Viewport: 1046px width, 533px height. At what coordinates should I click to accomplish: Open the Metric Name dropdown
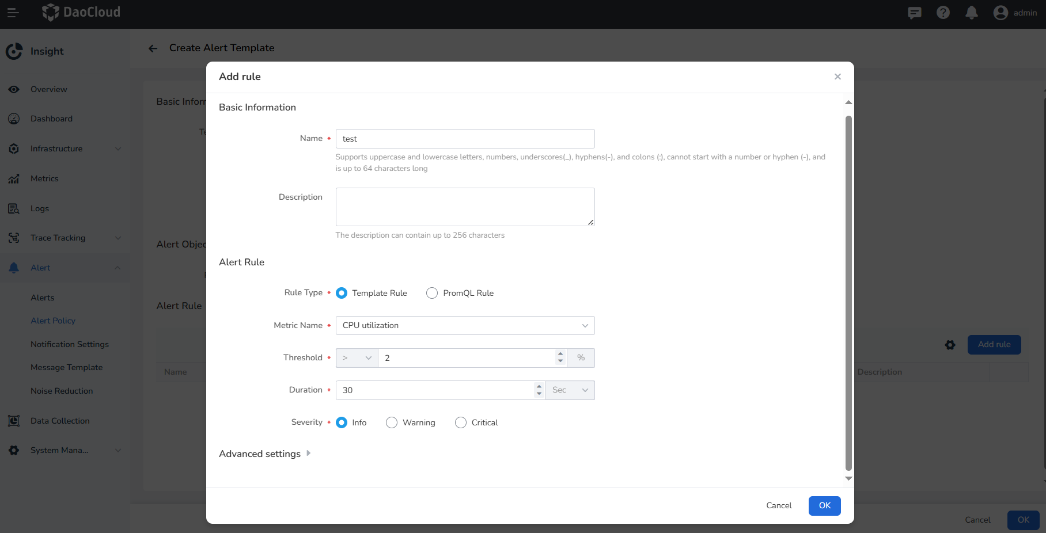465,325
